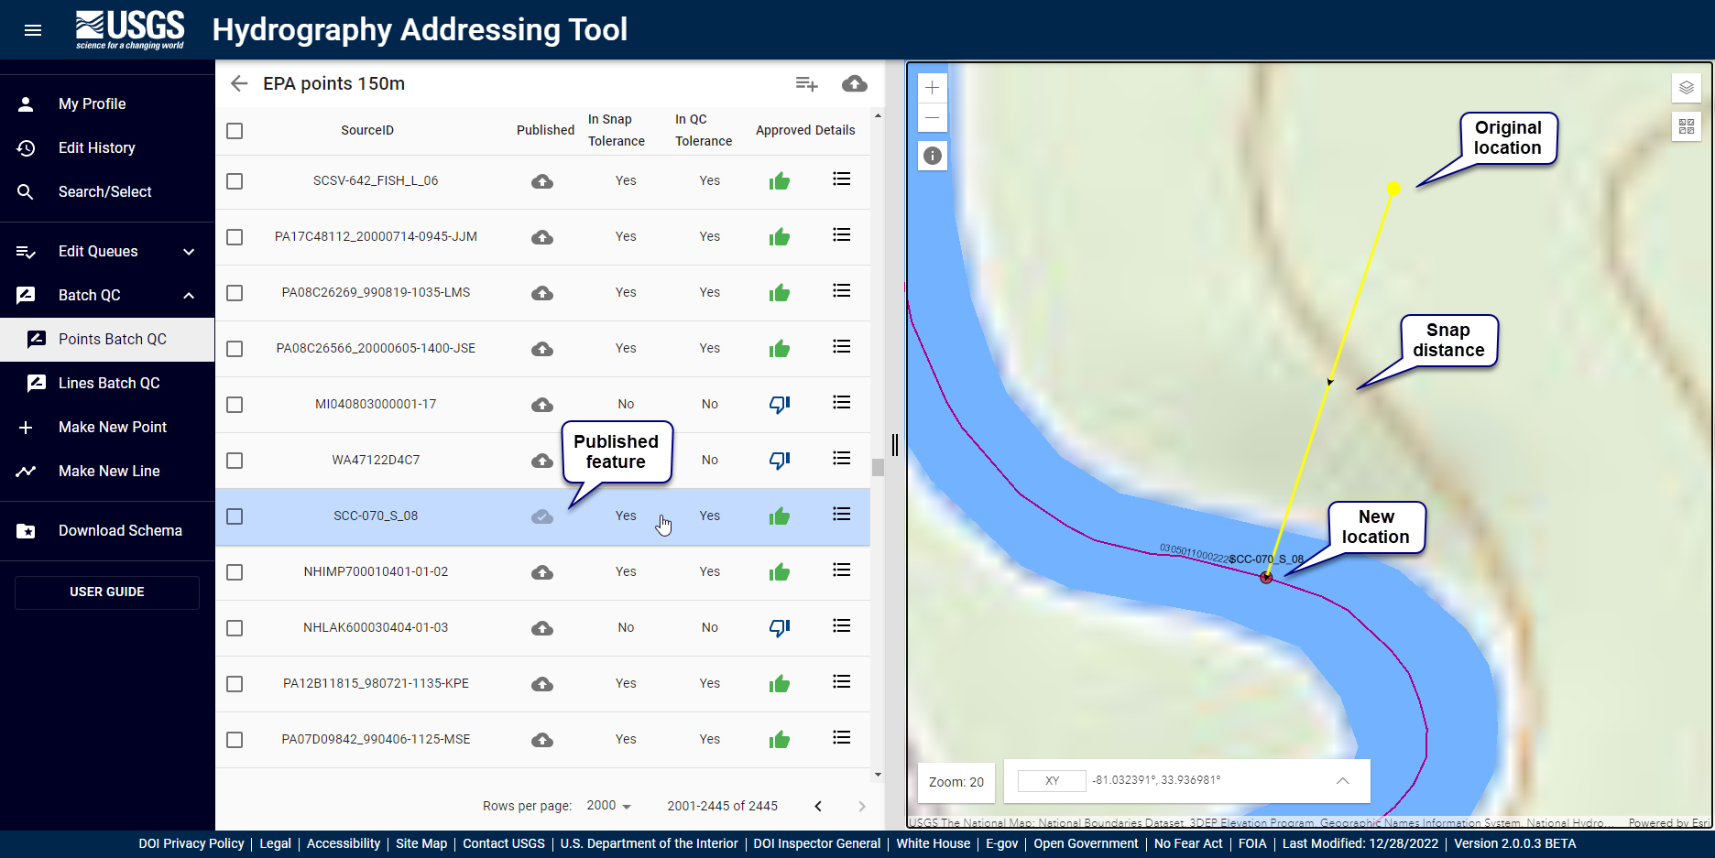Open the USER GUIDE button

pos(107,592)
